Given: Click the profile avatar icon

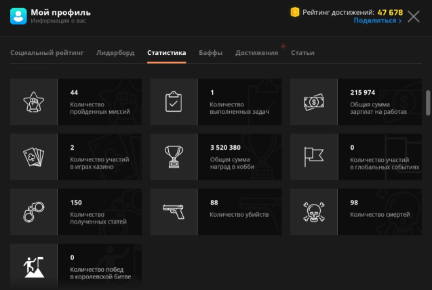Looking at the screenshot, I should point(18,16).
